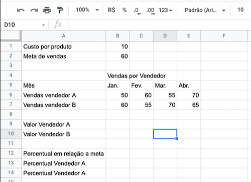Click 'Vendas vendedor B' cell

click(64, 105)
